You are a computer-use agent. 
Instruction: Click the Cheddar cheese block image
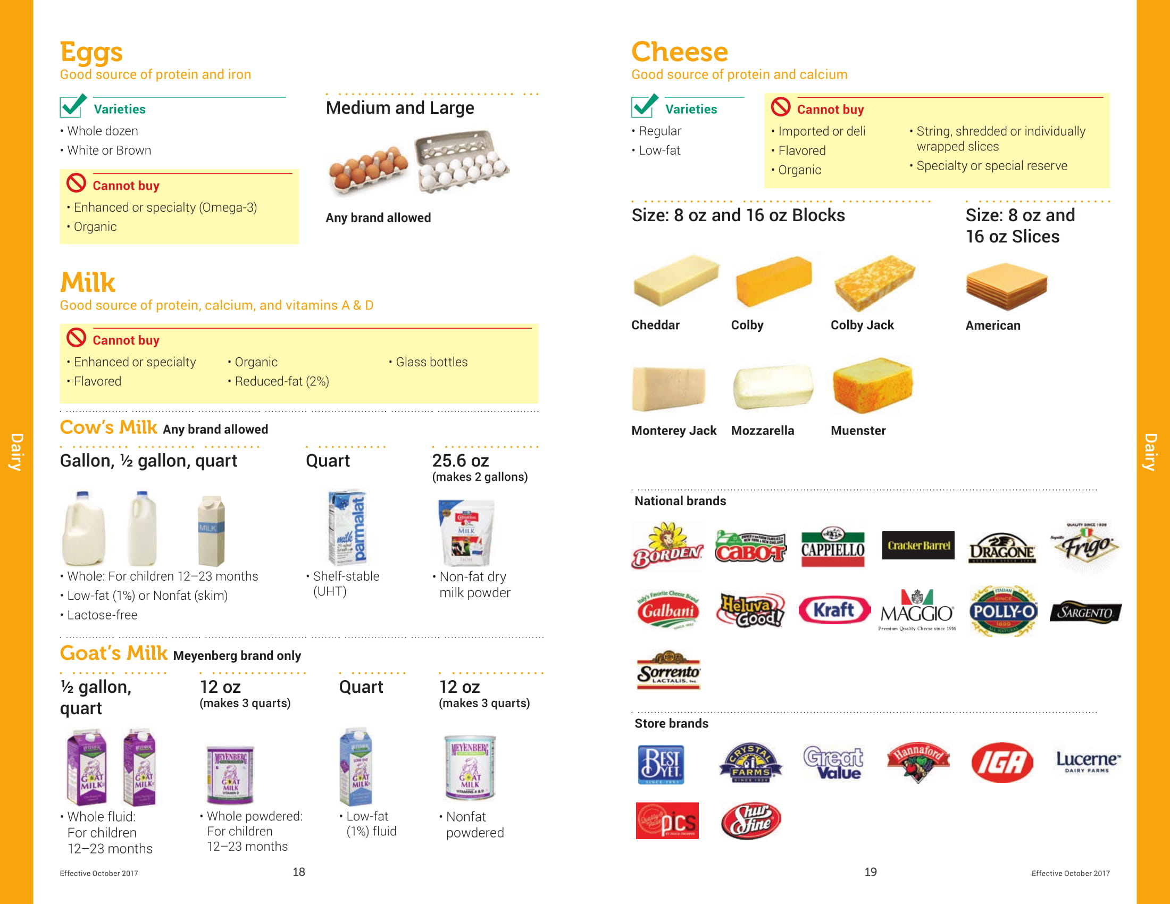(675, 281)
